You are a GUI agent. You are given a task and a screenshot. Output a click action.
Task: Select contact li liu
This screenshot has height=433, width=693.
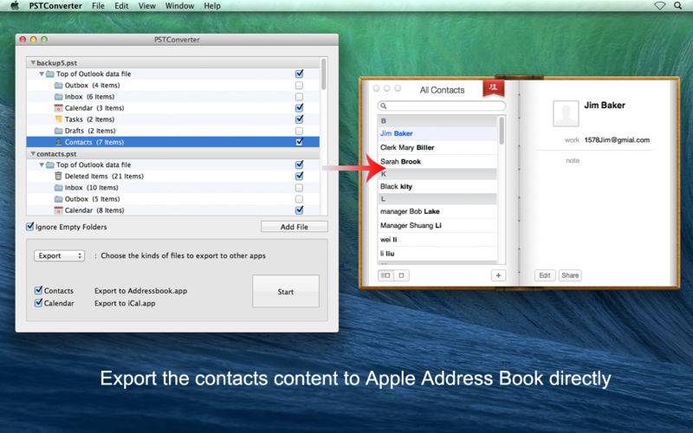click(438, 254)
